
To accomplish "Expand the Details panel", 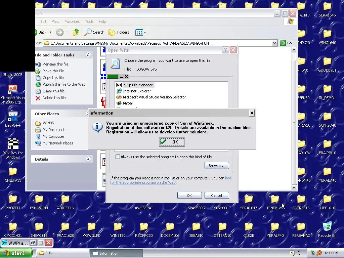I will click(88, 159).
